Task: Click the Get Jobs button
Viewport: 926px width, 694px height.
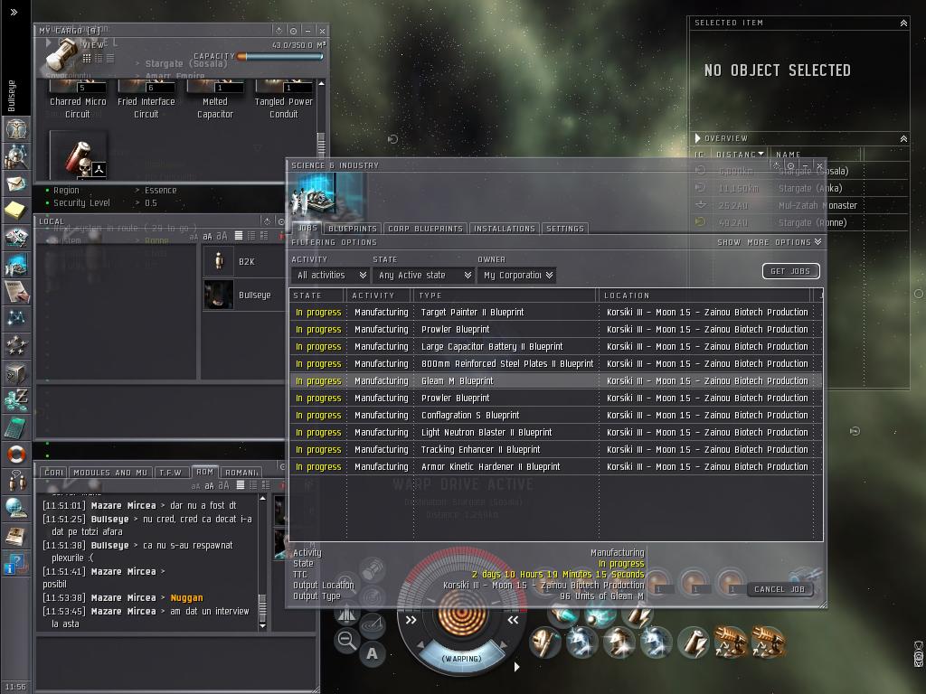Action: (790, 271)
